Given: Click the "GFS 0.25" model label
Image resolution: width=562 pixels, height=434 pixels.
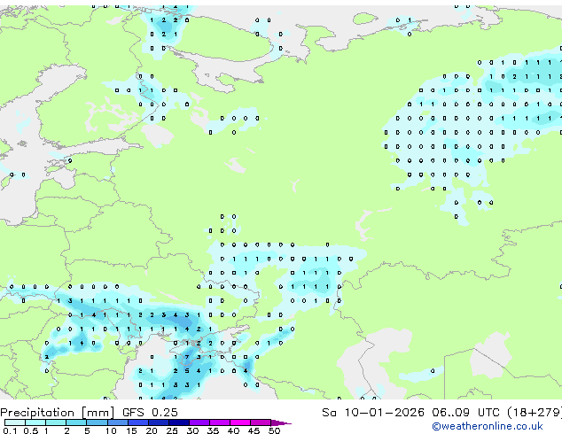Looking at the screenshot, I should tap(150, 413).
